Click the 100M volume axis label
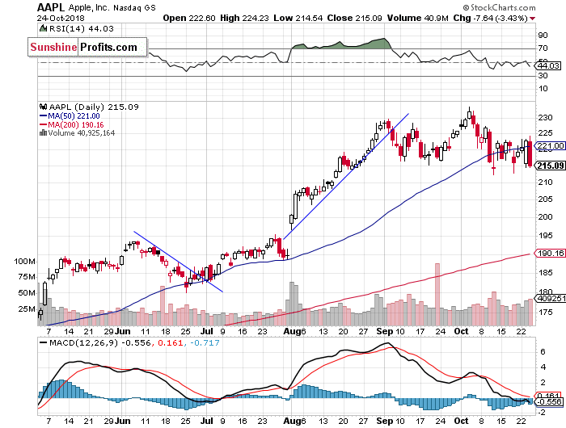 (24, 262)
